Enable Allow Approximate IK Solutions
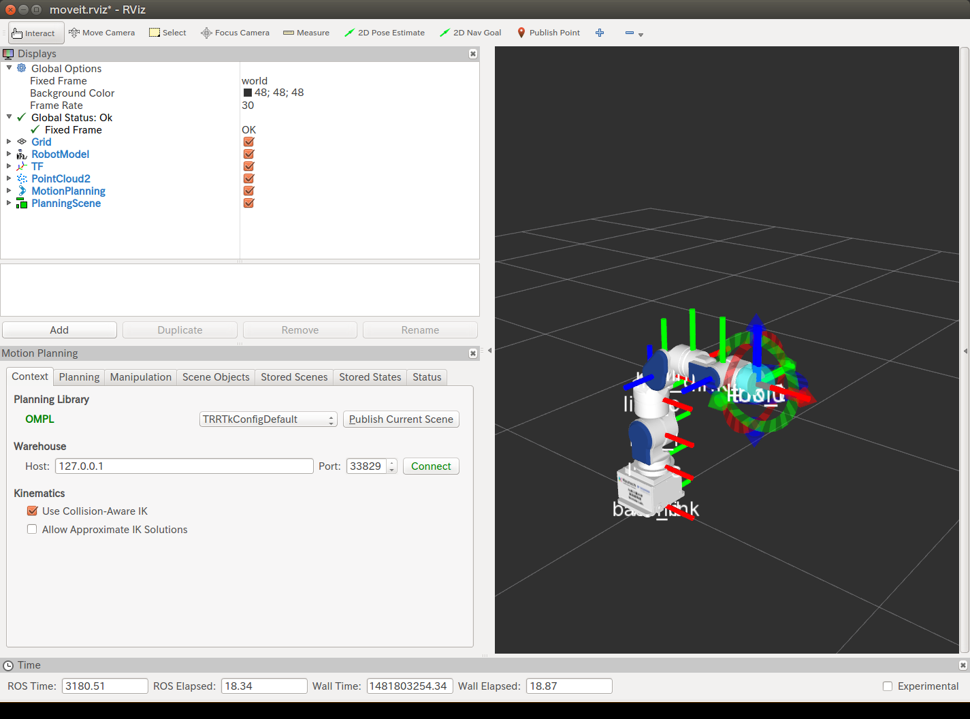 pos(32,529)
